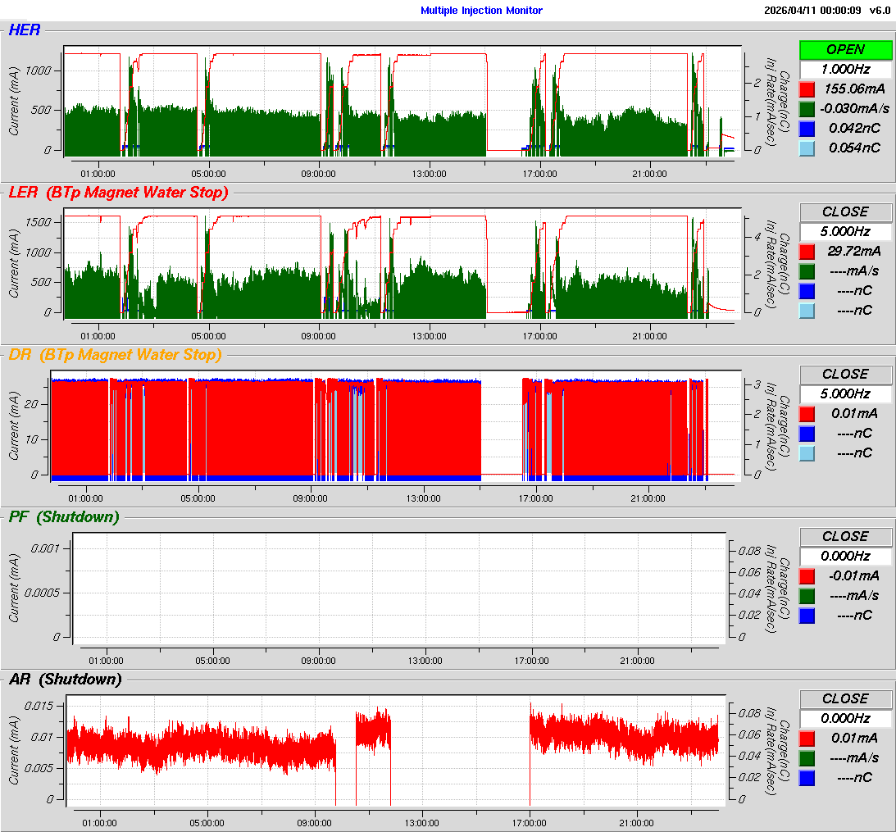Click the AR (Shutdown) panel heading
This screenshot has width=896, height=832.
(x=65, y=680)
